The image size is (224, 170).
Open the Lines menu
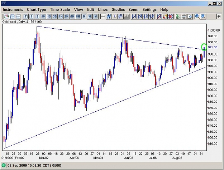coord(103,10)
